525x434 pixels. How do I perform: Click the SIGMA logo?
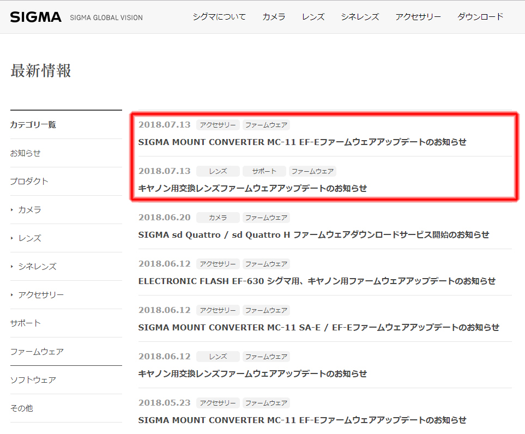pos(35,17)
